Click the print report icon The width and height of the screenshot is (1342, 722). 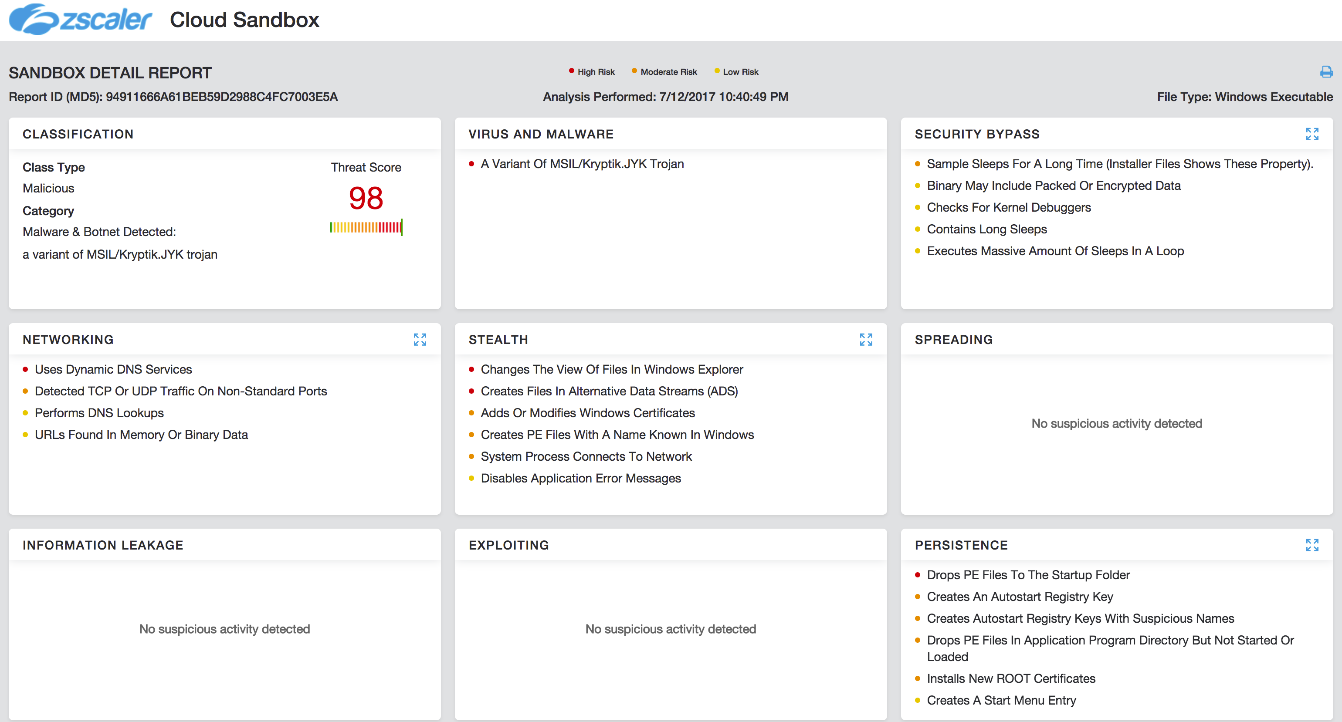coord(1326,72)
